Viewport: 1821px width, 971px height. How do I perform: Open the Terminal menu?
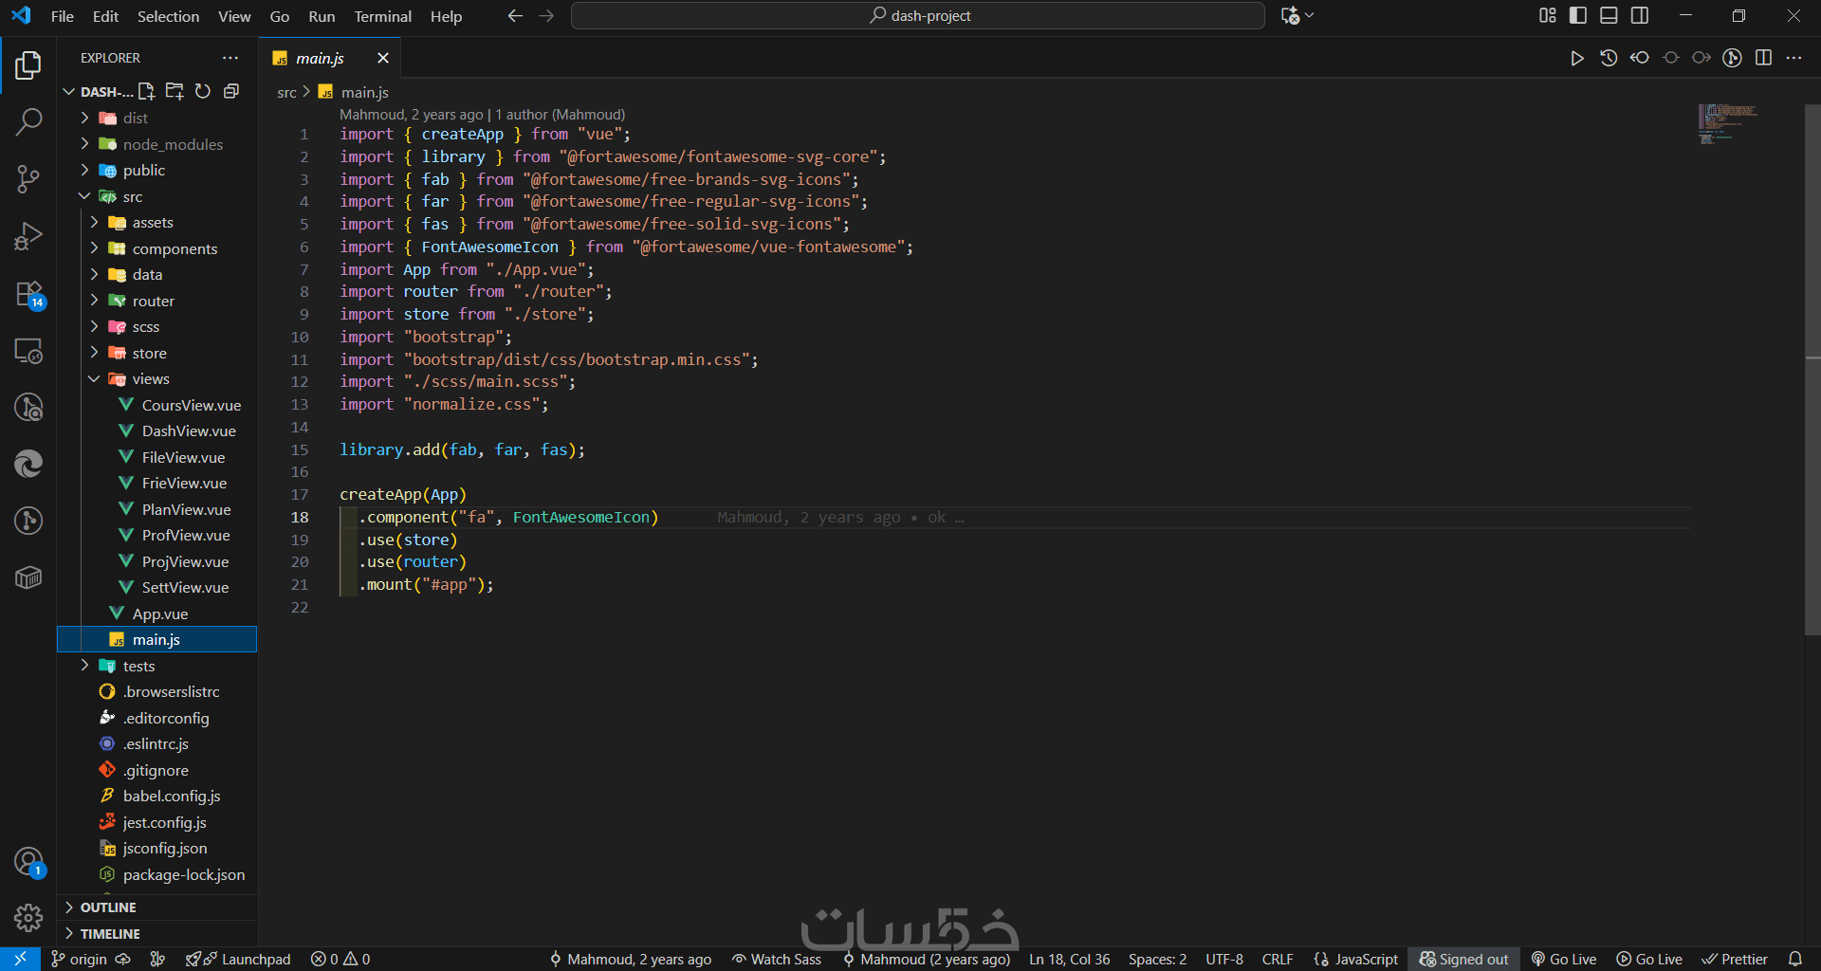tap(382, 16)
